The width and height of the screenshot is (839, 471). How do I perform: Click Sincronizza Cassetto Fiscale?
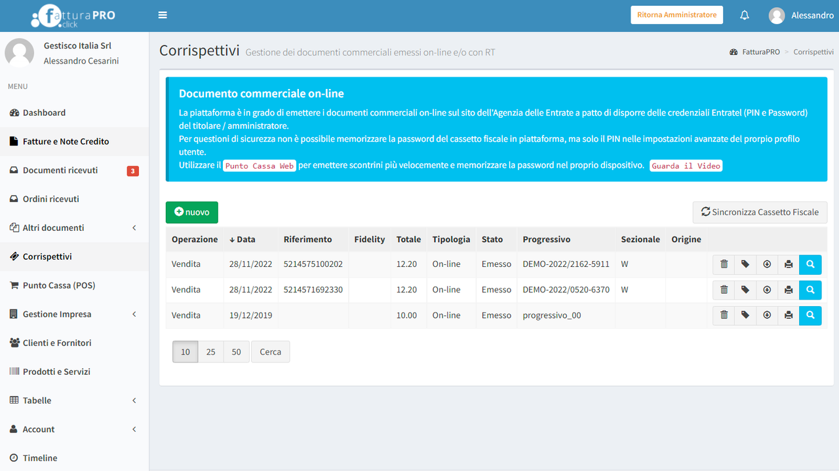coord(760,212)
